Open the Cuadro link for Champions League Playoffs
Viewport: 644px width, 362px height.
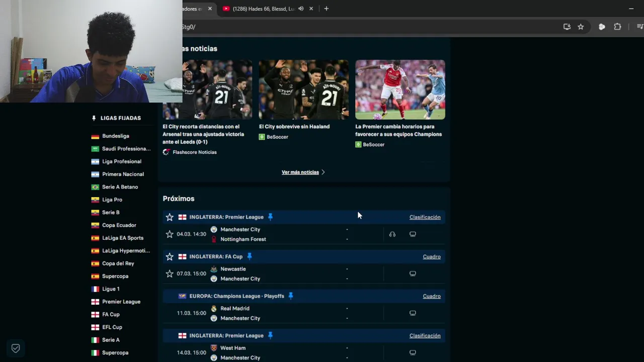click(432, 296)
